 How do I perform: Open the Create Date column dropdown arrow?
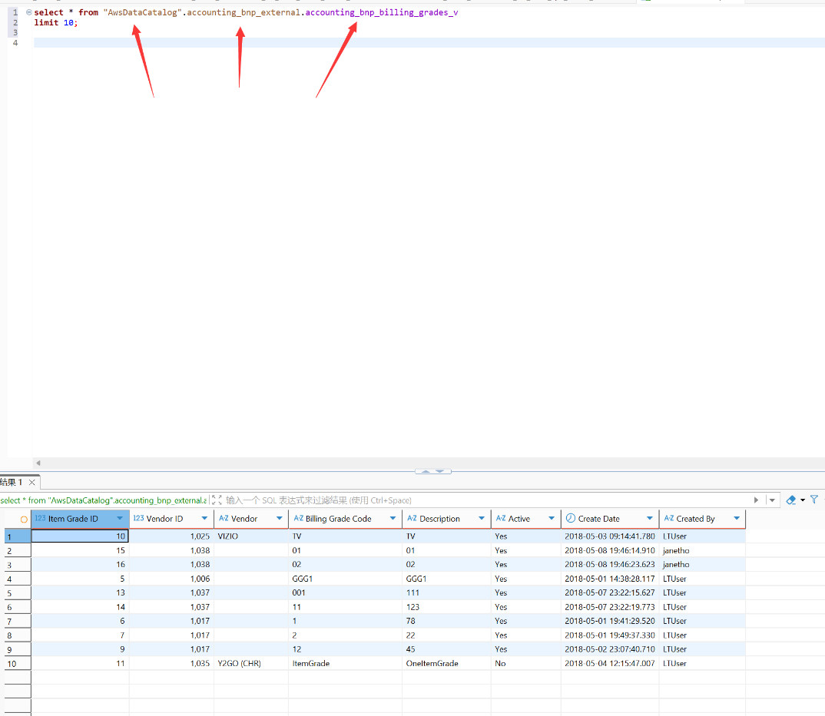tap(650, 518)
